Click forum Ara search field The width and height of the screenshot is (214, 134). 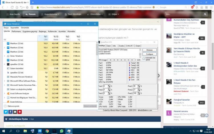point(183,14)
